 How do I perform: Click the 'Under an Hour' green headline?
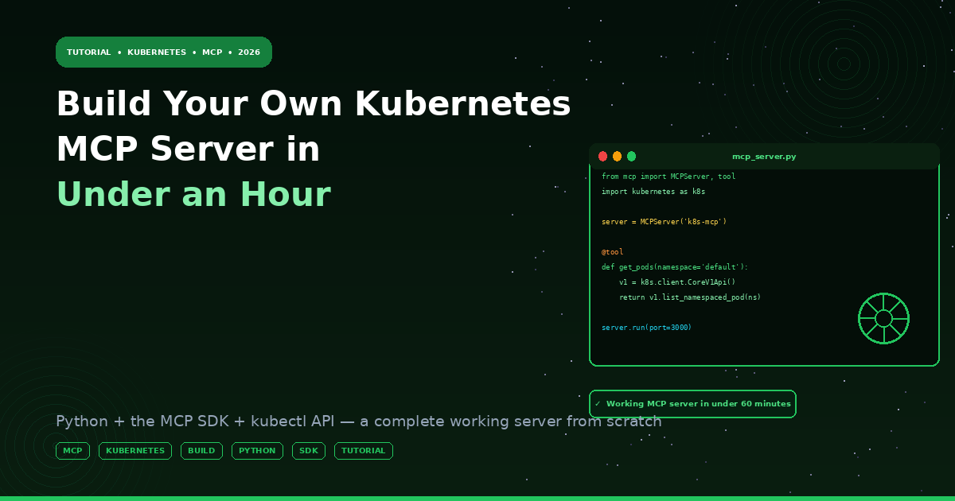coord(193,194)
